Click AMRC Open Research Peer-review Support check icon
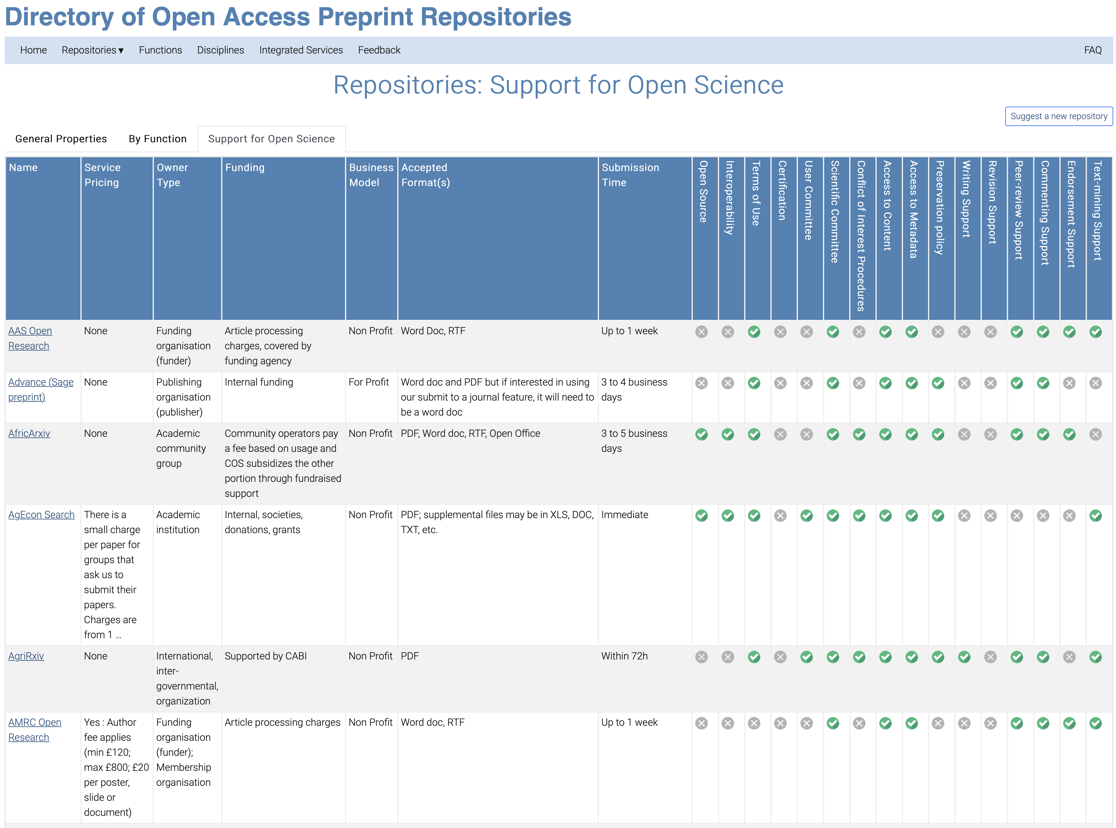Screen dimensions: 1116x828 pyautogui.click(x=1016, y=723)
